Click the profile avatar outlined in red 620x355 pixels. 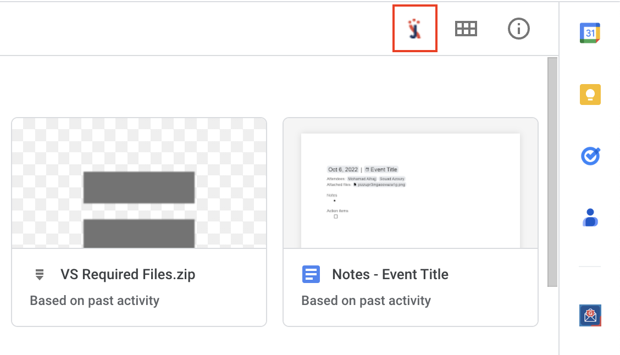pyautogui.click(x=414, y=28)
